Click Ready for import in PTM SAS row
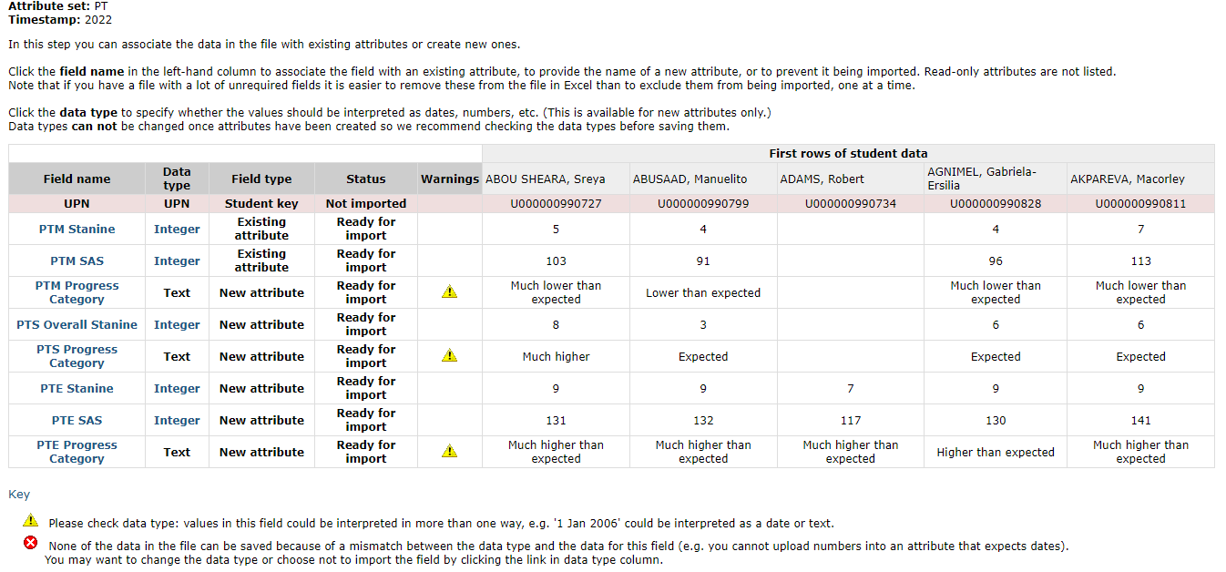This screenshot has width=1226, height=572. (x=366, y=260)
